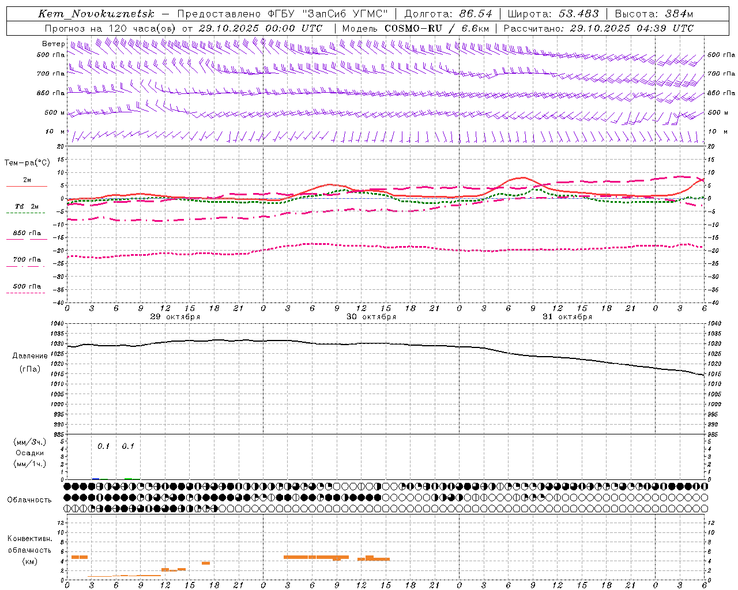Click the 30 октября date label
The image size is (738, 590).
[x=371, y=317]
